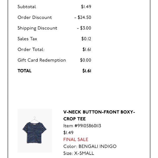Click the Order Total: label

(31, 50)
